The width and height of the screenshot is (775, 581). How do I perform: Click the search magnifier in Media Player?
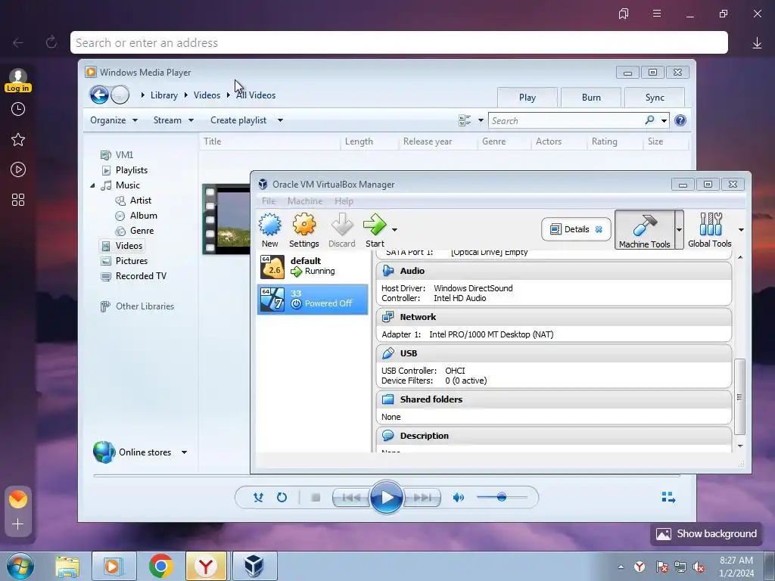[x=649, y=120]
